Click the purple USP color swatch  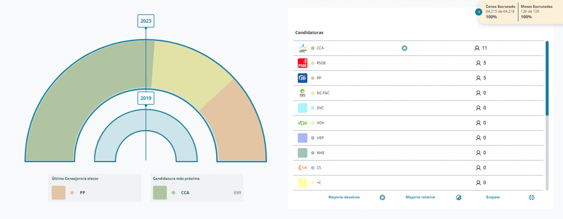[302, 138]
